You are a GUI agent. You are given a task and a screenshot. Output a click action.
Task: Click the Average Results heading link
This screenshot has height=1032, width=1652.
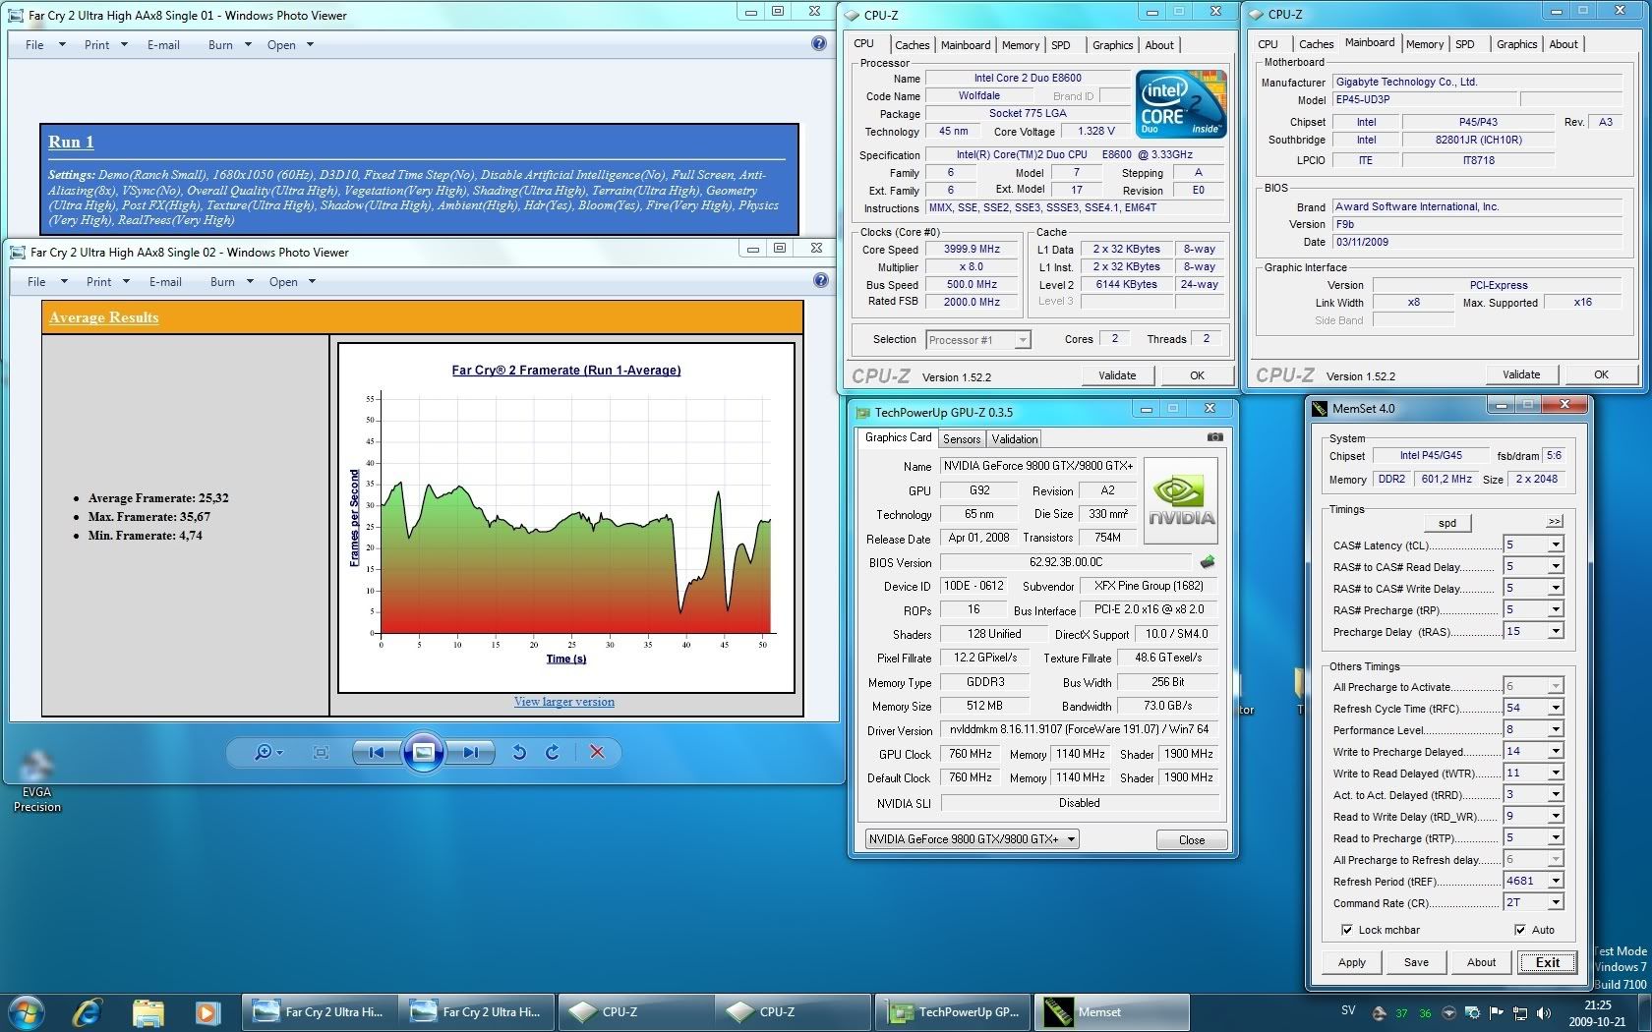click(103, 317)
